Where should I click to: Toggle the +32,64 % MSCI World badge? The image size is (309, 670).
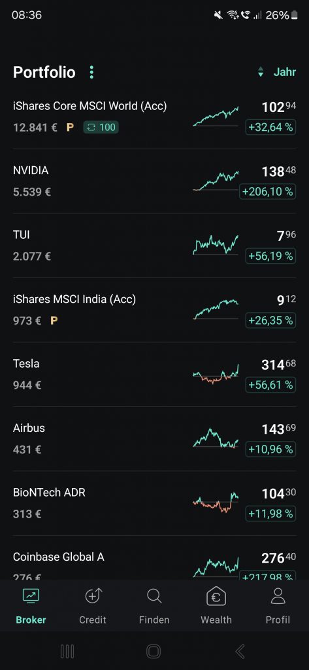click(270, 127)
